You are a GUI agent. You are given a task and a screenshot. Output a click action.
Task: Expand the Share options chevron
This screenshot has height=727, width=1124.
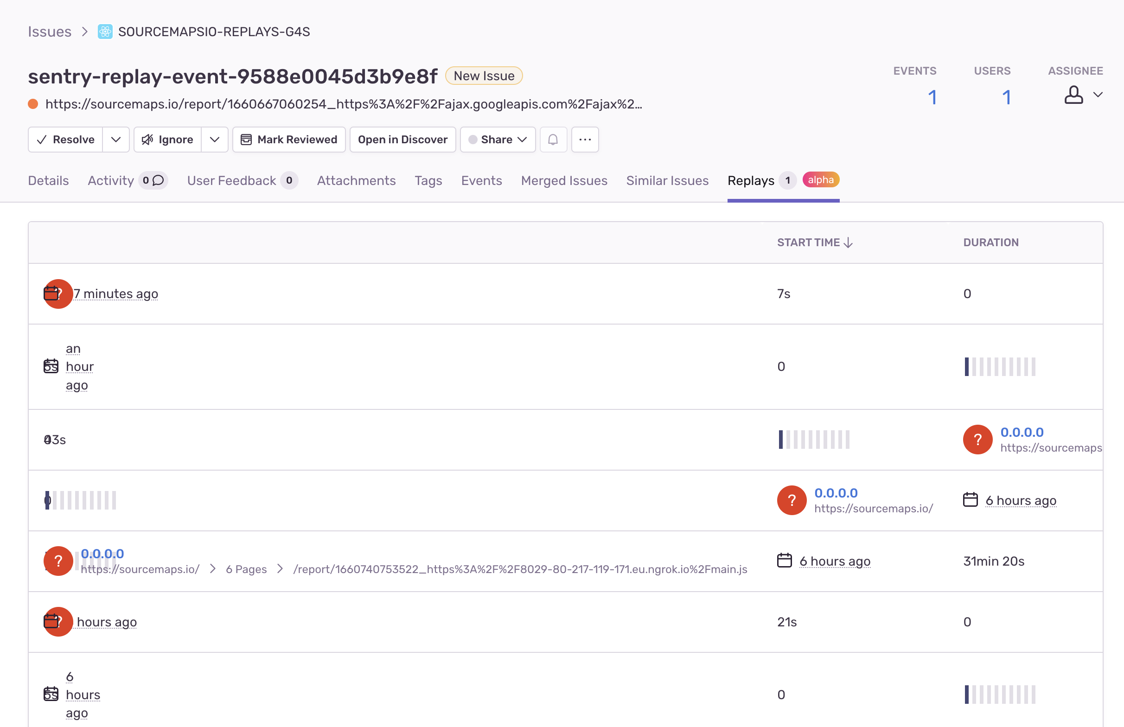click(x=523, y=139)
